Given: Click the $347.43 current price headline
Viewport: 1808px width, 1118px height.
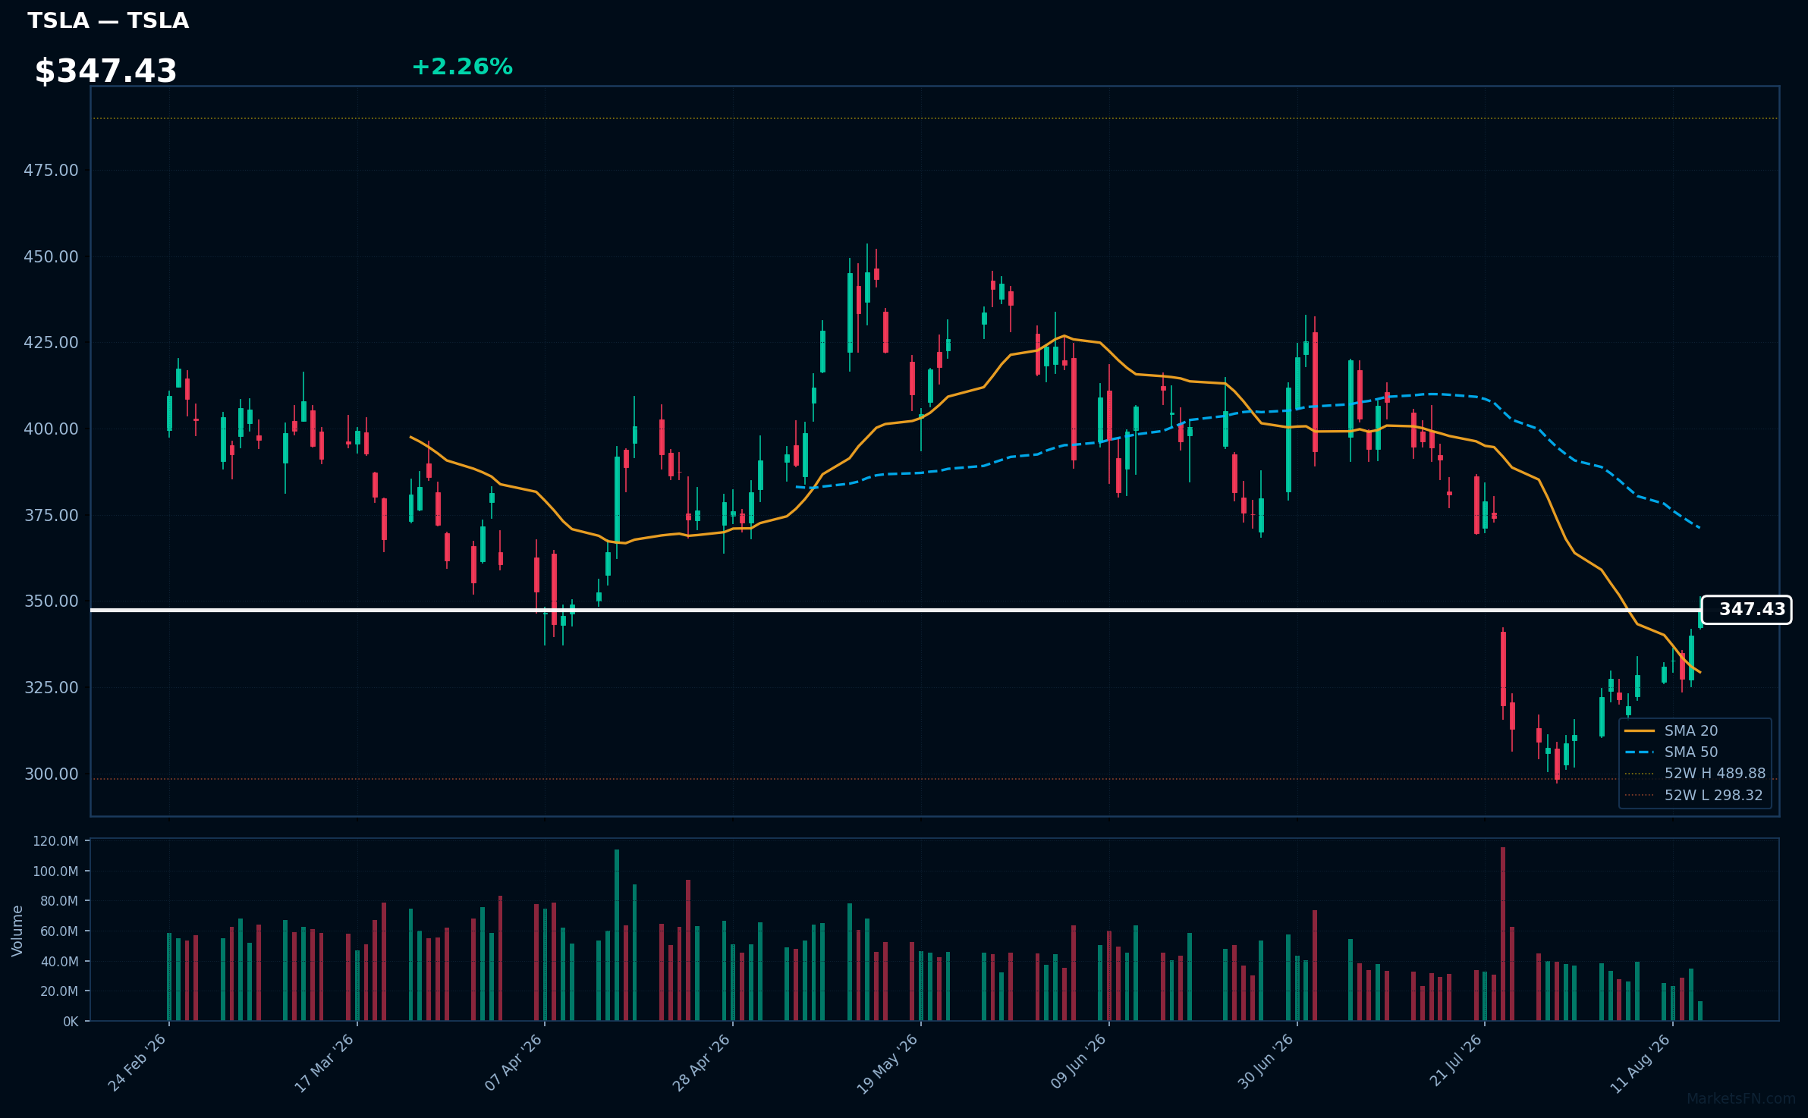Looking at the screenshot, I should coord(105,71).
